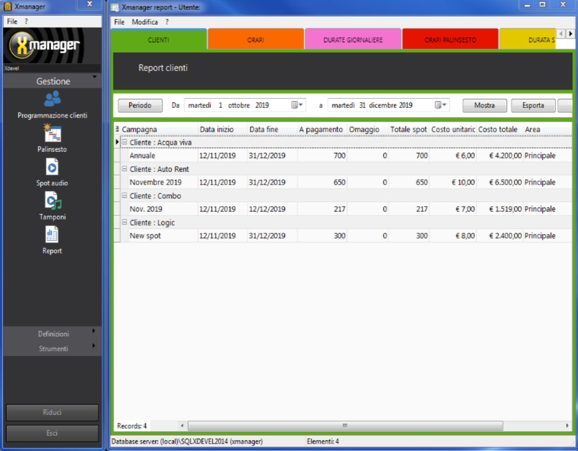Click the Esporta button
Viewport: 578px width, 451px height.
point(533,105)
